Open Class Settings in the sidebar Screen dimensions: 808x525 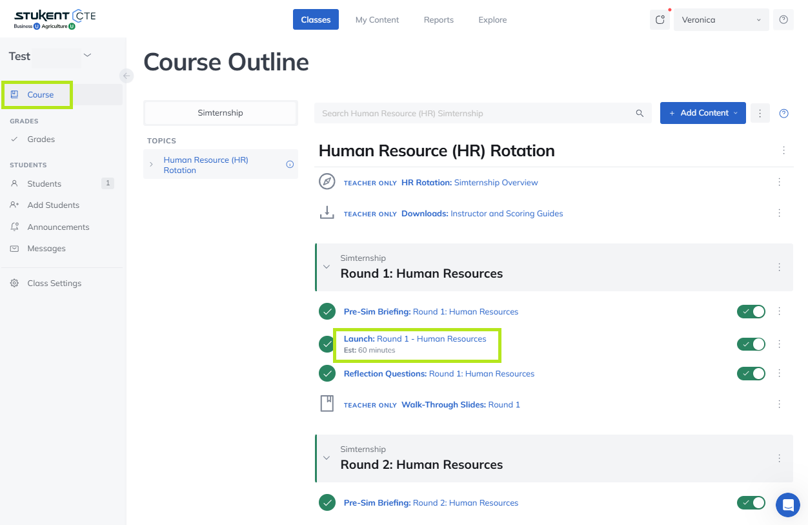click(x=54, y=283)
